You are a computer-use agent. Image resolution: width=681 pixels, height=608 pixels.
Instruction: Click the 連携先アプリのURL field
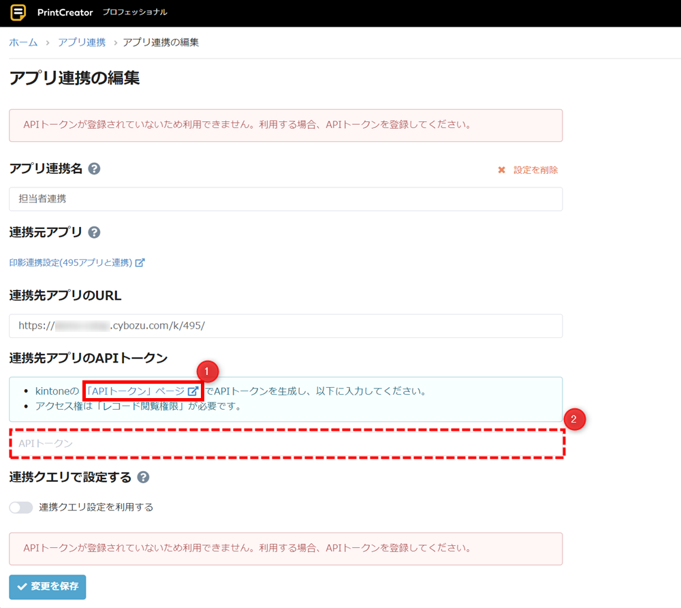(x=286, y=326)
